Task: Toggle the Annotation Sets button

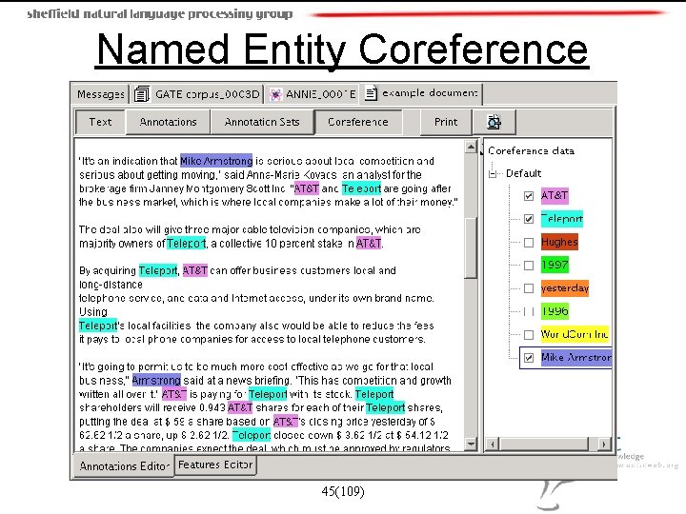Action: point(262,122)
